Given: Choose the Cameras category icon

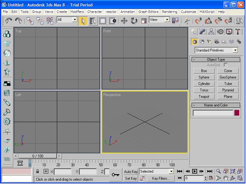Looking at the screenshot, I should click(216, 42).
